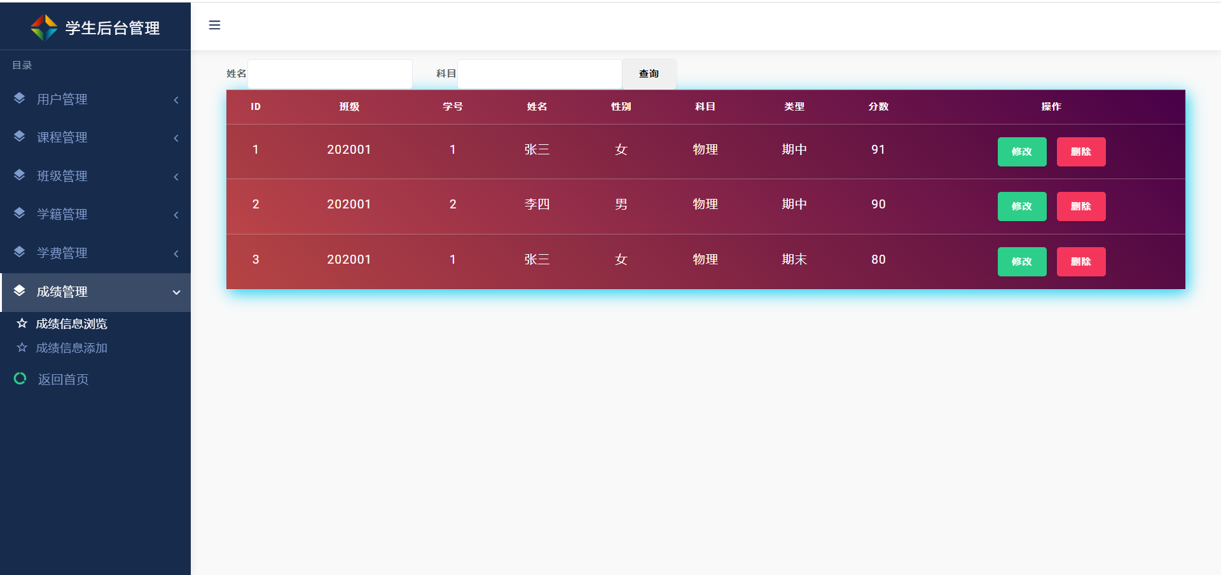Click the 操作 column header
The height and width of the screenshot is (575, 1221).
click(1051, 107)
